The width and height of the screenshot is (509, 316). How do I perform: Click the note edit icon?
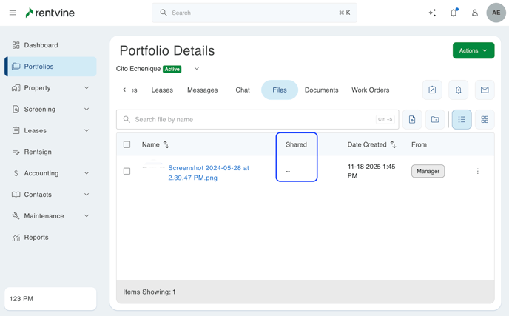[432, 90]
